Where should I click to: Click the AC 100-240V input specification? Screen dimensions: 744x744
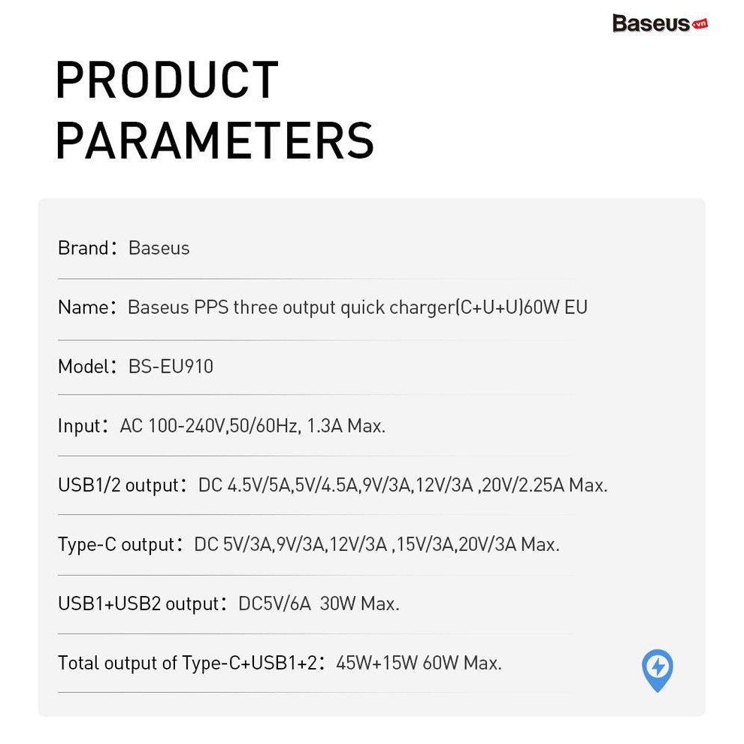(253, 426)
